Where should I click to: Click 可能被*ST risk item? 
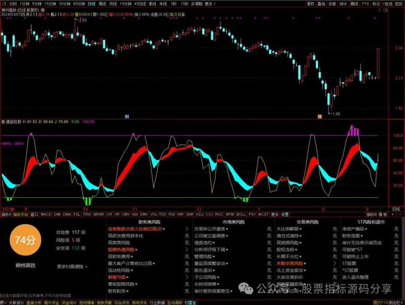pos(352,249)
